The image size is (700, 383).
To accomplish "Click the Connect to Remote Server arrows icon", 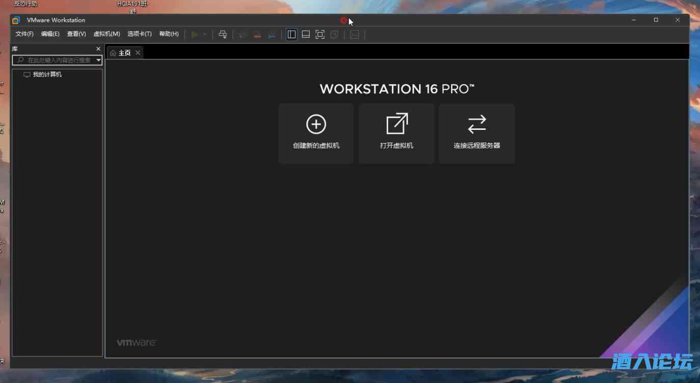I will (x=477, y=124).
